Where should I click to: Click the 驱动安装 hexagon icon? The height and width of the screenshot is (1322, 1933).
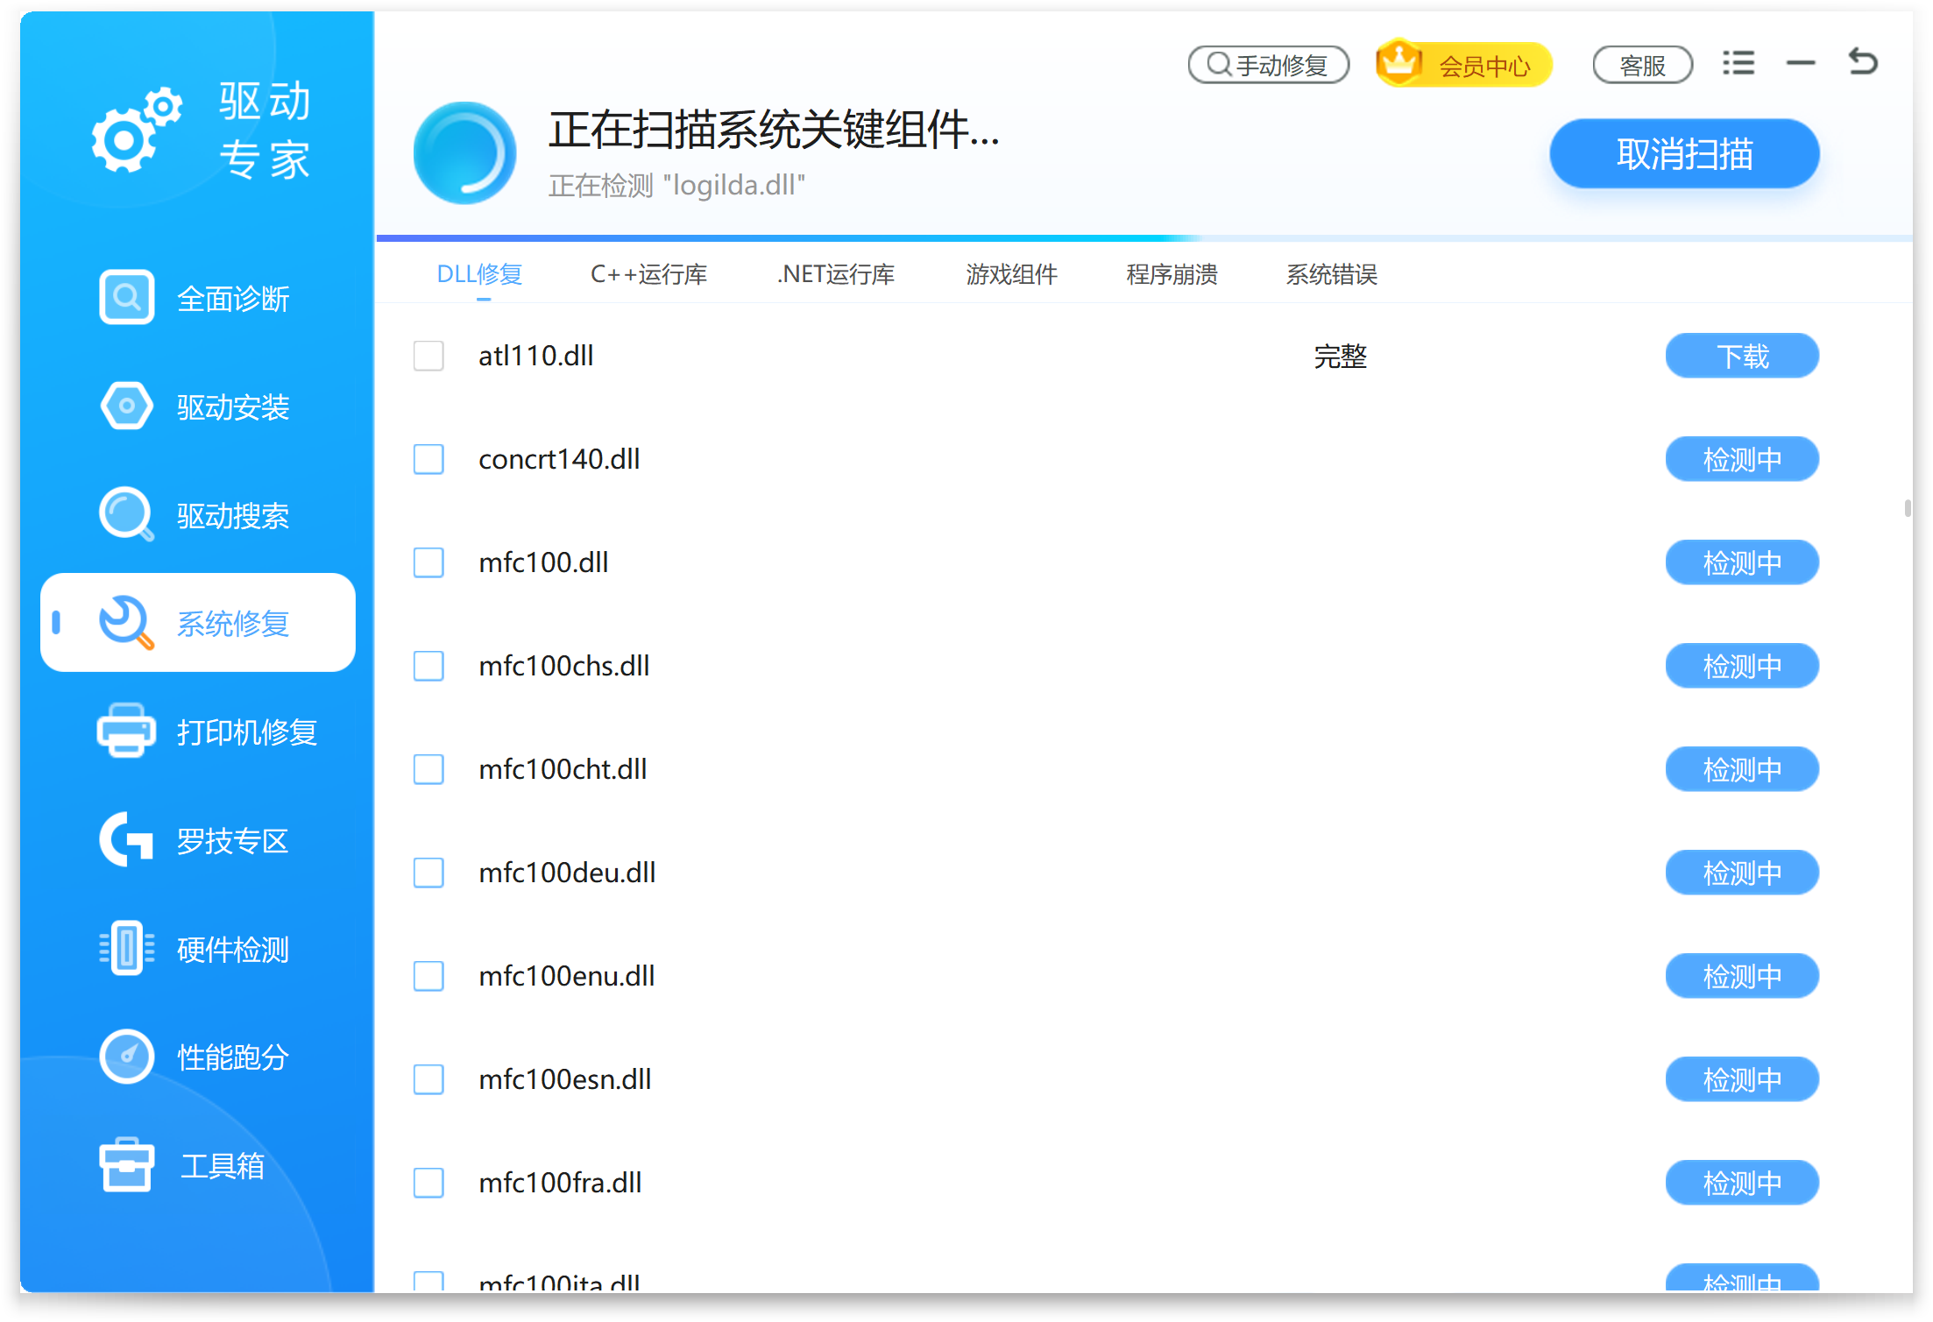[x=127, y=406]
